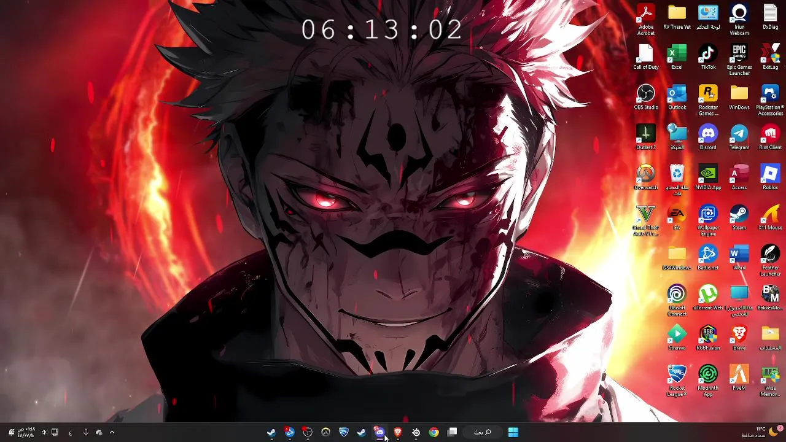Open the RV There Yet folder

[x=677, y=17]
